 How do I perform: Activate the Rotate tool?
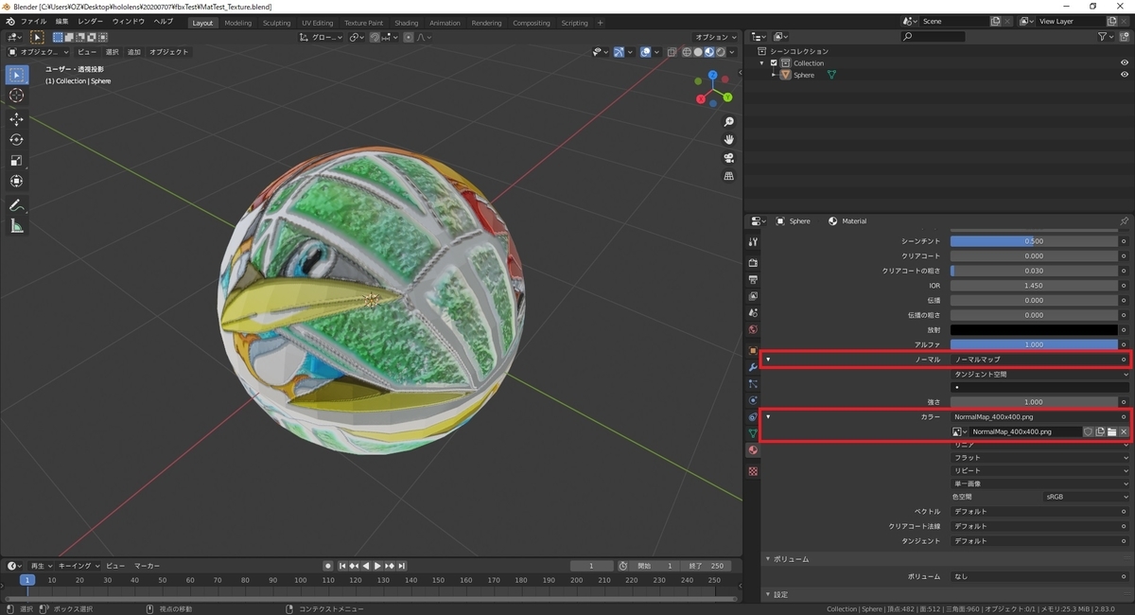(x=17, y=140)
